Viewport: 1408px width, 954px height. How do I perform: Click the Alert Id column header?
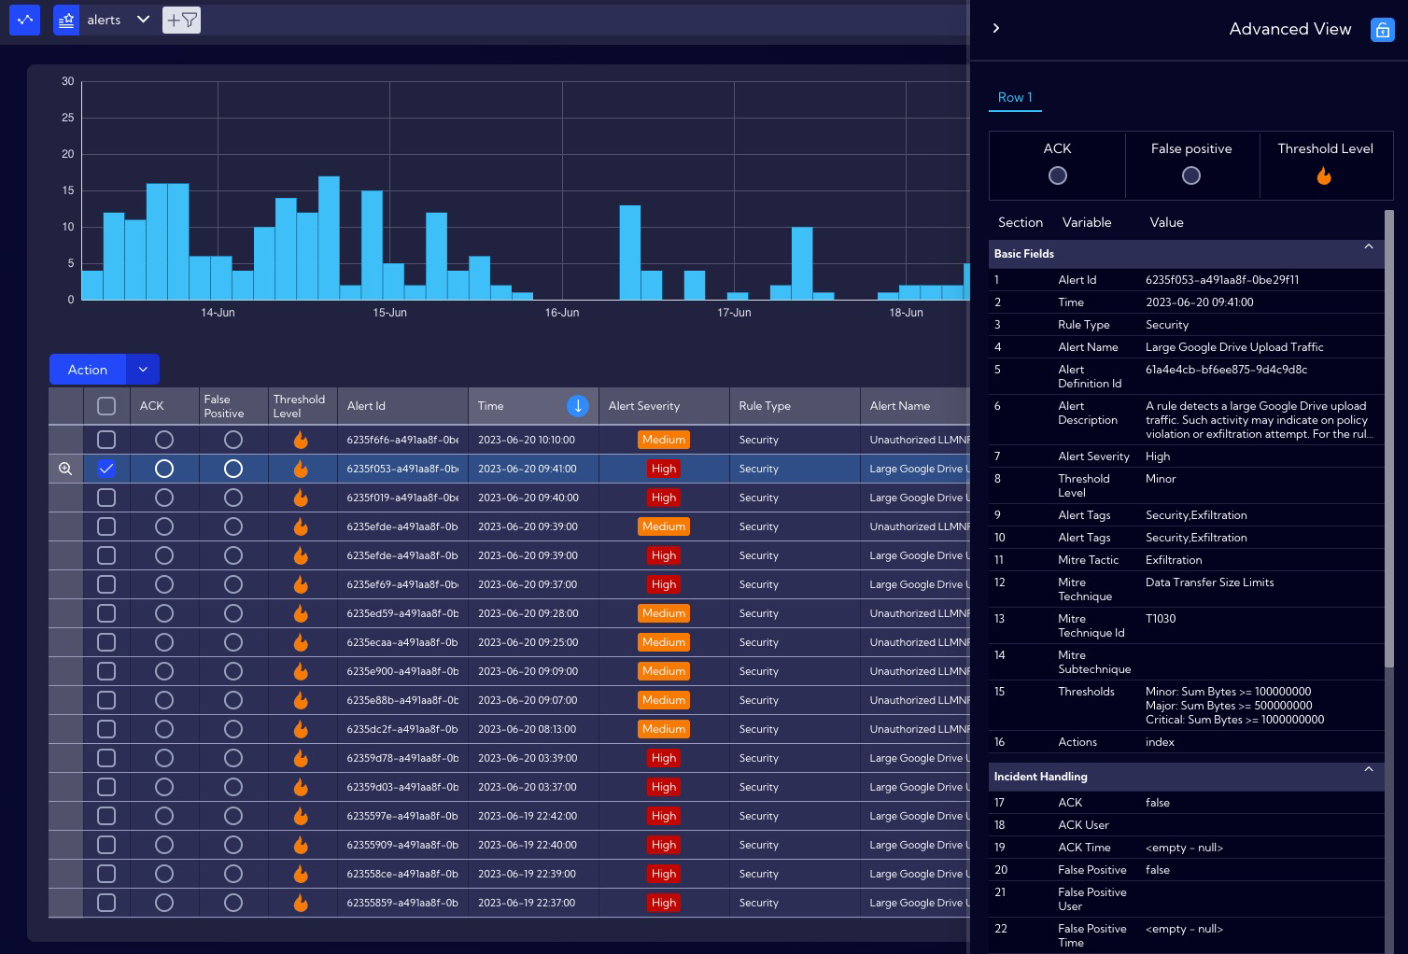[x=402, y=406]
